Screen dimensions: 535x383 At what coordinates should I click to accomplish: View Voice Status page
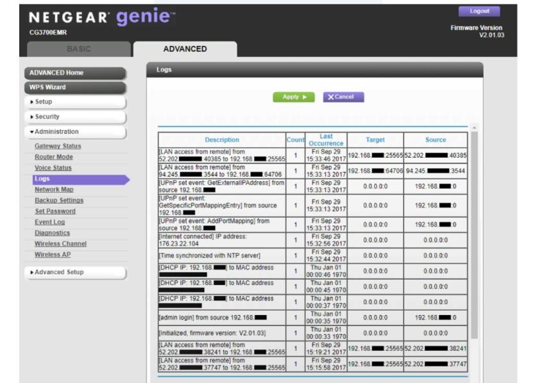pos(53,168)
